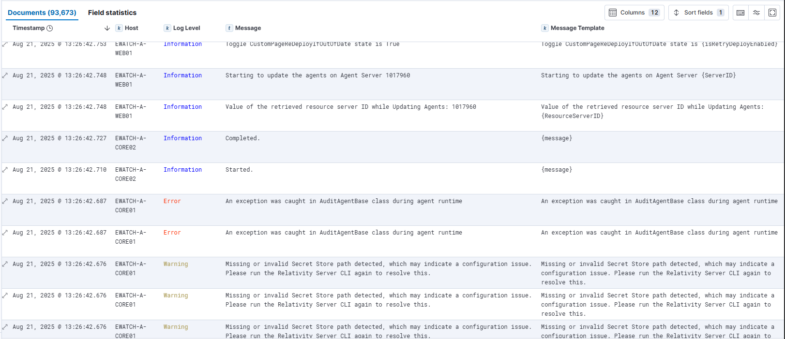Enter fullscreen mode for the table
This screenshot has height=339, width=785.
click(772, 13)
